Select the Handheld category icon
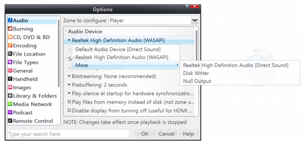Image resolution: width=303 pixels, height=142 pixels. pos(10,79)
